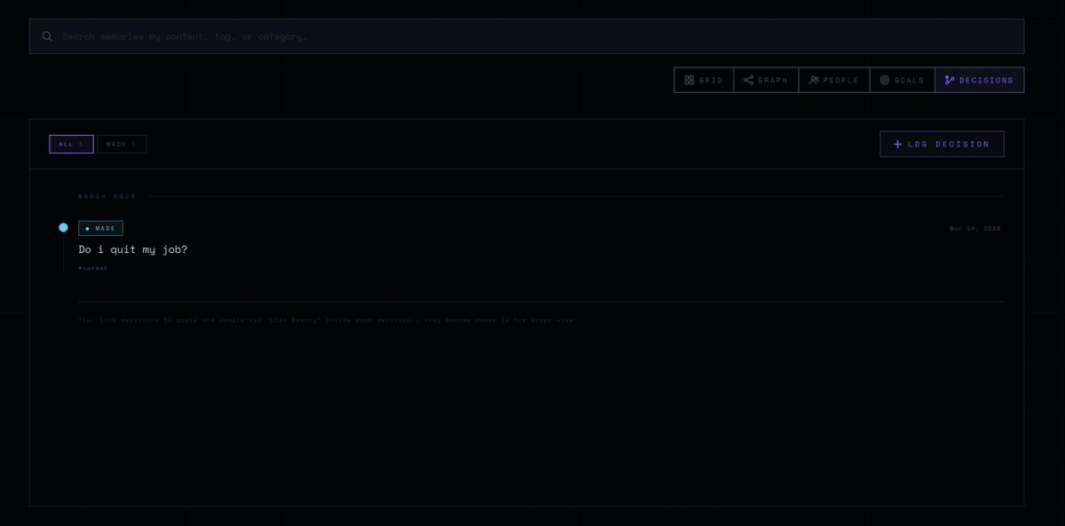This screenshot has height=526, width=1065.
Task: Open the "Do i quit my job?" decision
Action: (x=133, y=249)
